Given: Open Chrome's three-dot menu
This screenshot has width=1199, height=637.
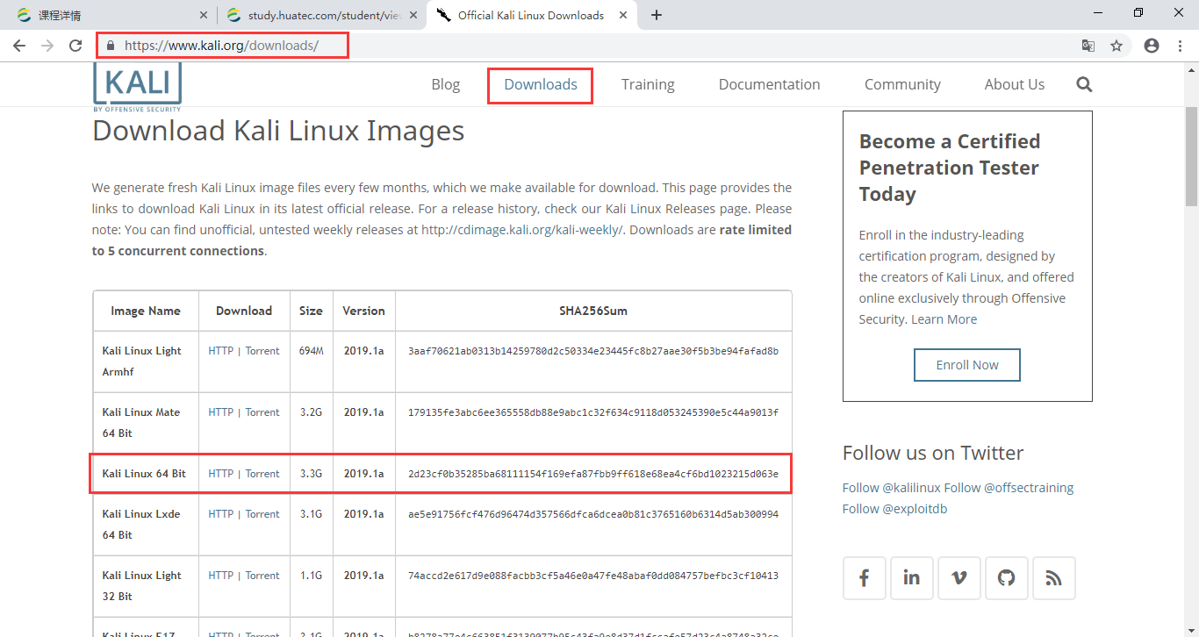Looking at the screenshot, I should pyautogui.click(x=1180, y=45).
